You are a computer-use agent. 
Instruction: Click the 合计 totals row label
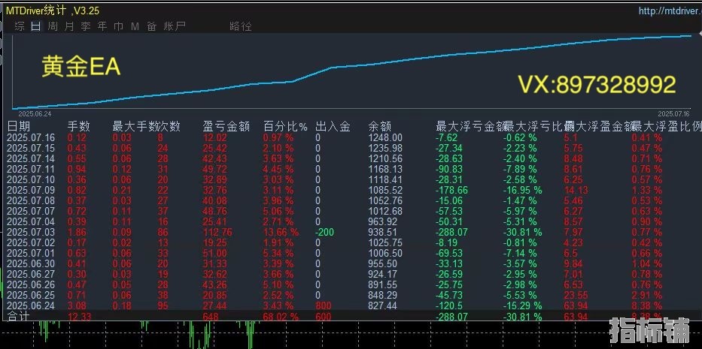18,317
